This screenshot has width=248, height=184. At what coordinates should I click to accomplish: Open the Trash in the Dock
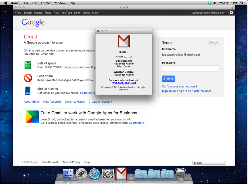181,174
